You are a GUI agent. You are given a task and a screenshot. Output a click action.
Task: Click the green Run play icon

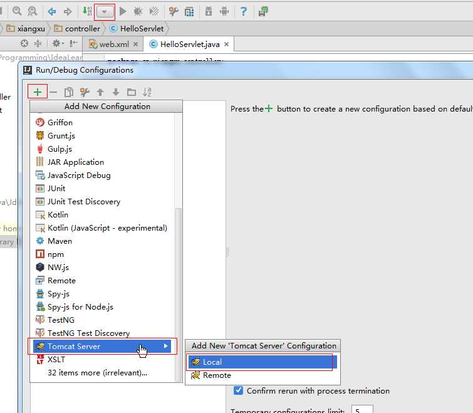click(123, 11)
